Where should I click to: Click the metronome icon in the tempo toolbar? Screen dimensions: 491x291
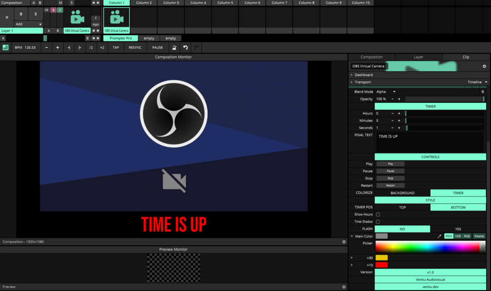click(x=174, y=47)
